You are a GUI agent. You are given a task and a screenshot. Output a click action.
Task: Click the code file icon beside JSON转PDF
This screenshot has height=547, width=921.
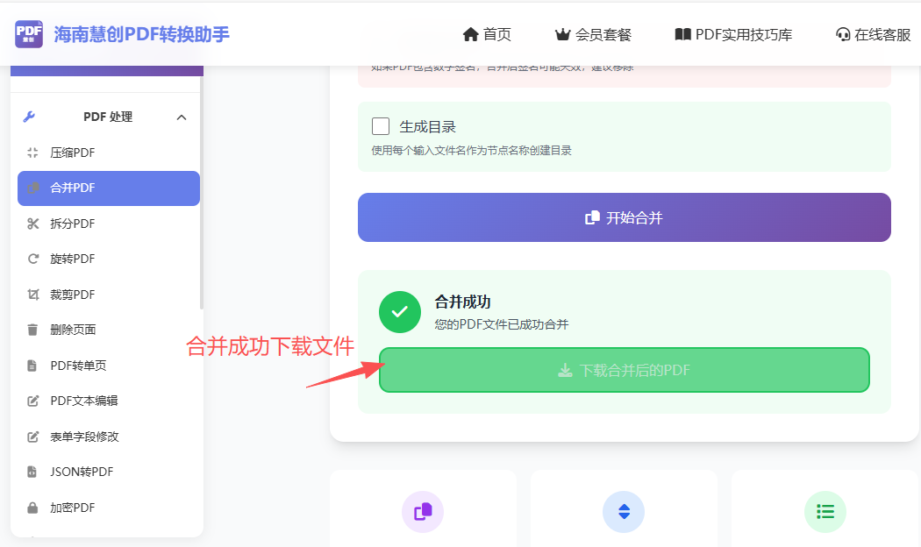click(x=32, y=472)
